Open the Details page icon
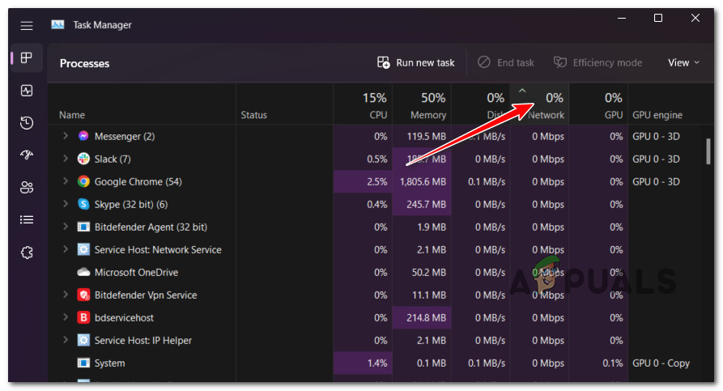Screen dimensions: 723x391 [27, 219]
